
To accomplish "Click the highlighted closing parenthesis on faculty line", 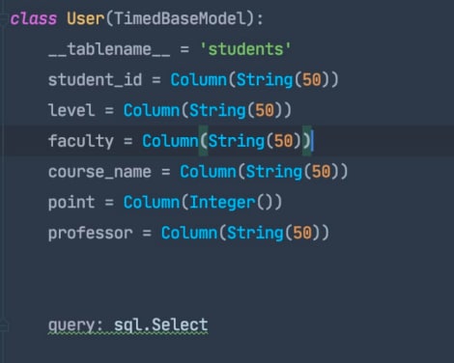I will point(307,141).
